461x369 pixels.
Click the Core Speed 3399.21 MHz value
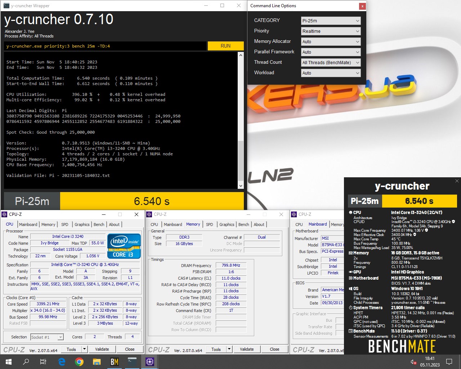coord(48,304)
